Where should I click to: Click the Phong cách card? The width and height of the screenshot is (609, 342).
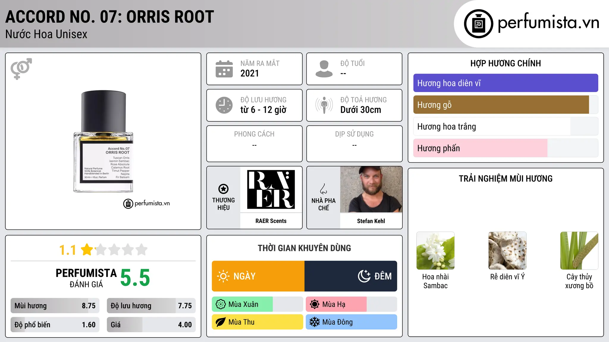(255, 144)
